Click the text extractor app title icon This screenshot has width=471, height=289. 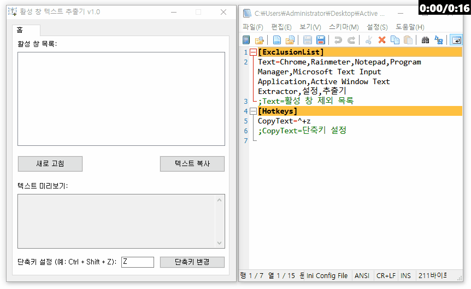[x=13, y=11]
